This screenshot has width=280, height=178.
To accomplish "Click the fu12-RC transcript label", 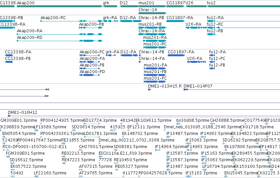I will pyautogui.click(x=215, y=24).
